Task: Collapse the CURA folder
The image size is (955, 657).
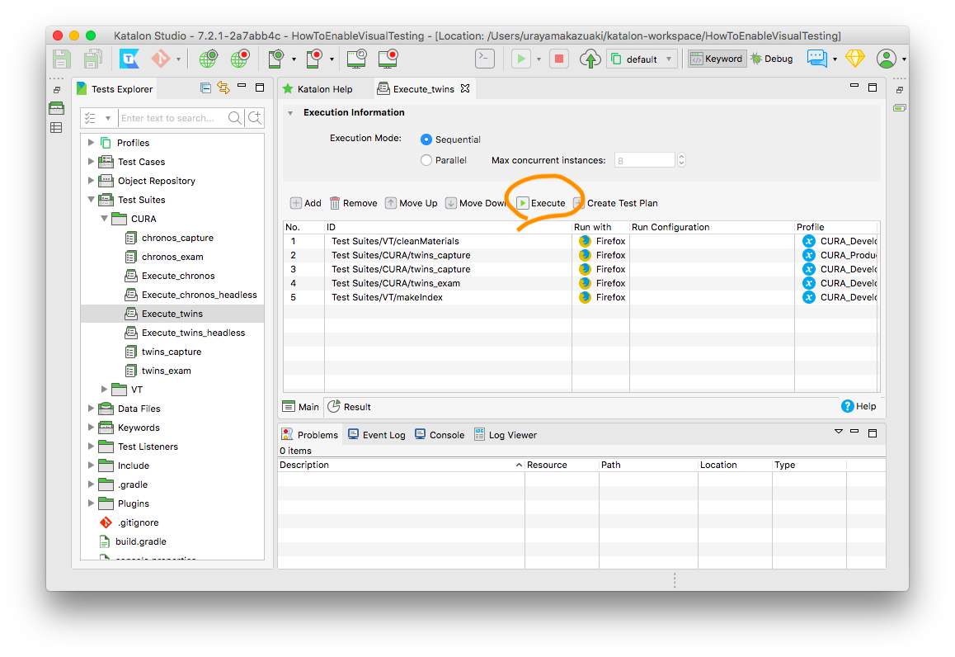Action: 104,218
